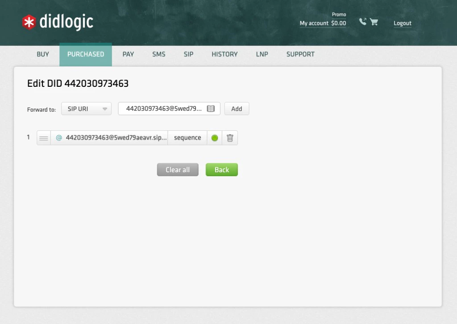Click the sequence label on forwarding rule

point(187,138)
